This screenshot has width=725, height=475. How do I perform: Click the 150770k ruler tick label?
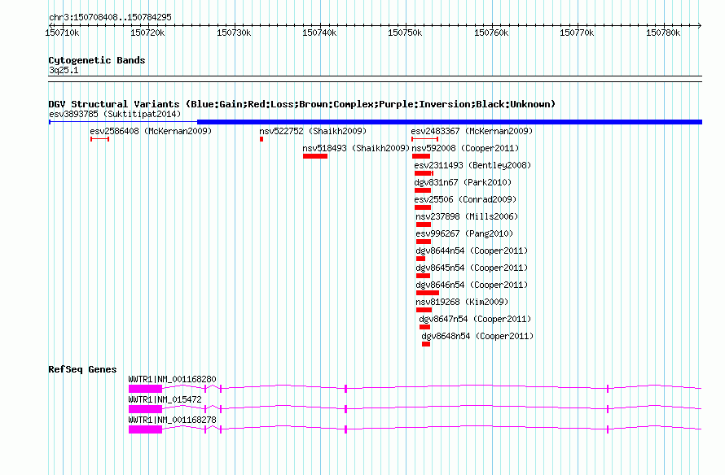tap(577, 33)
